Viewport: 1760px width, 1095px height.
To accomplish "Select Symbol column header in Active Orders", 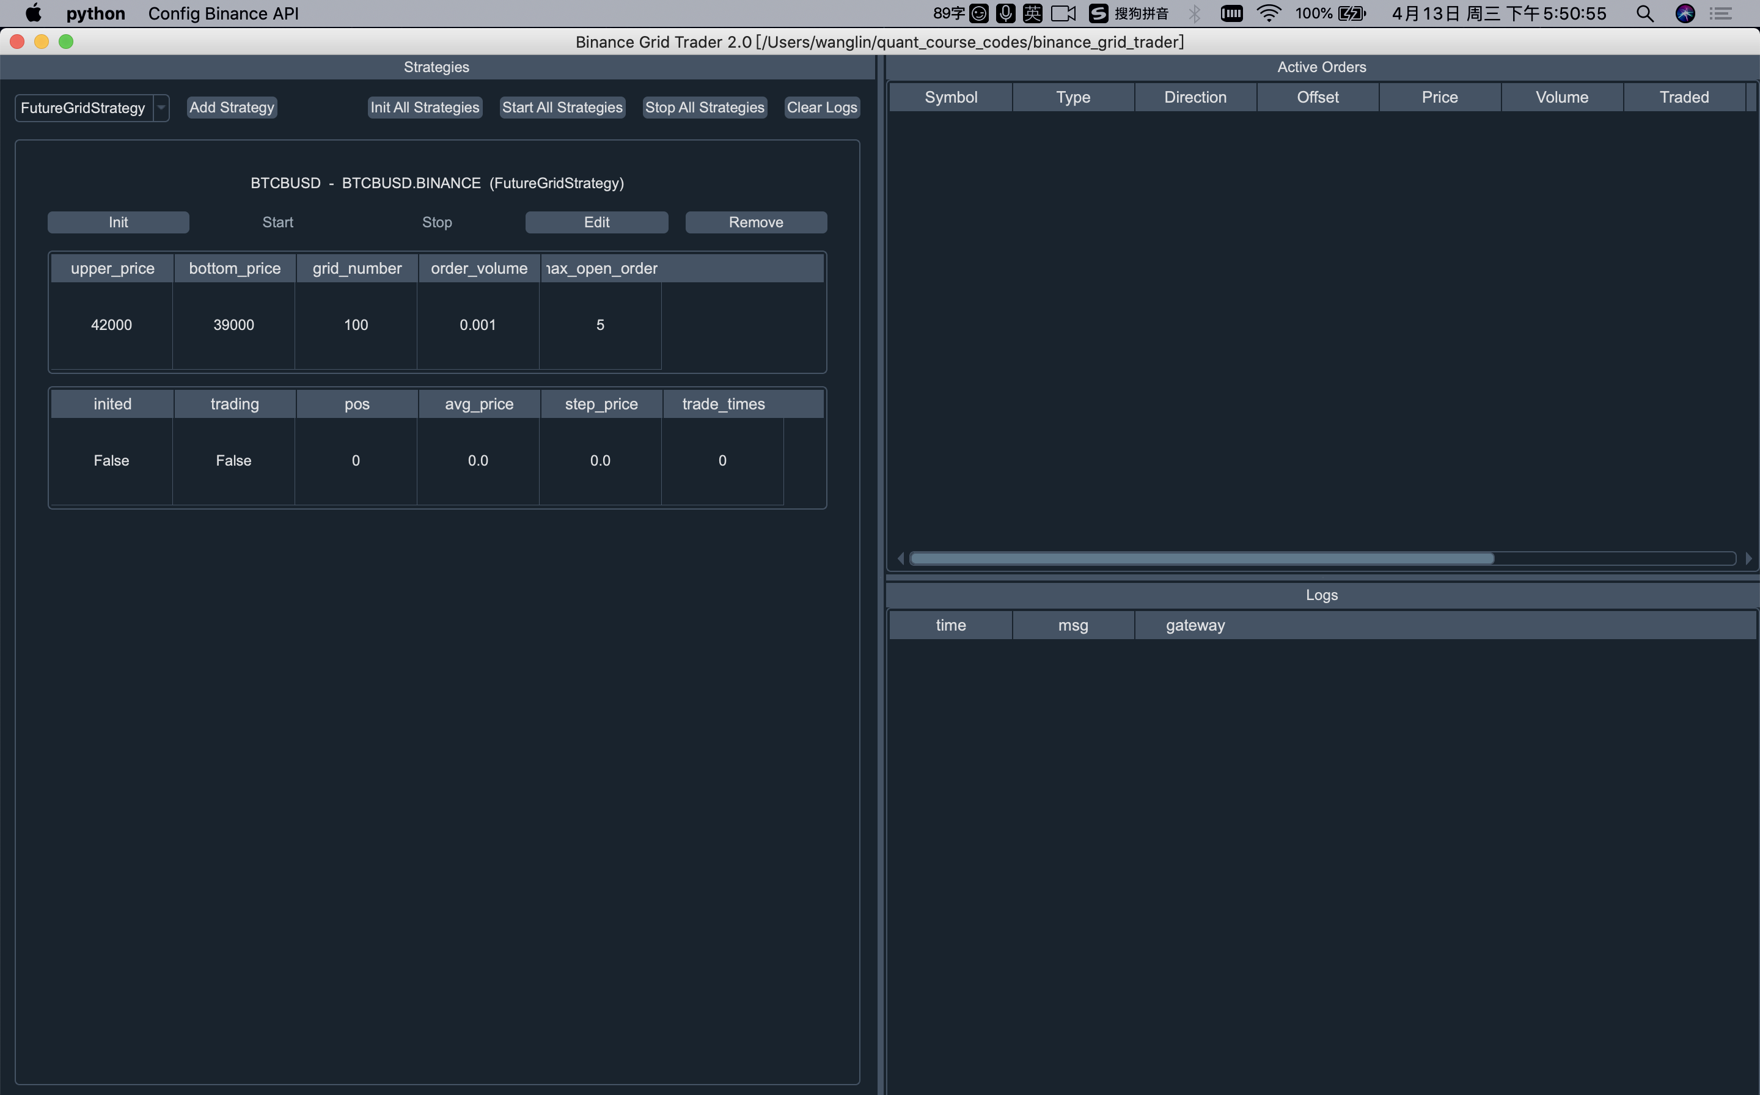I will (950, 96).
